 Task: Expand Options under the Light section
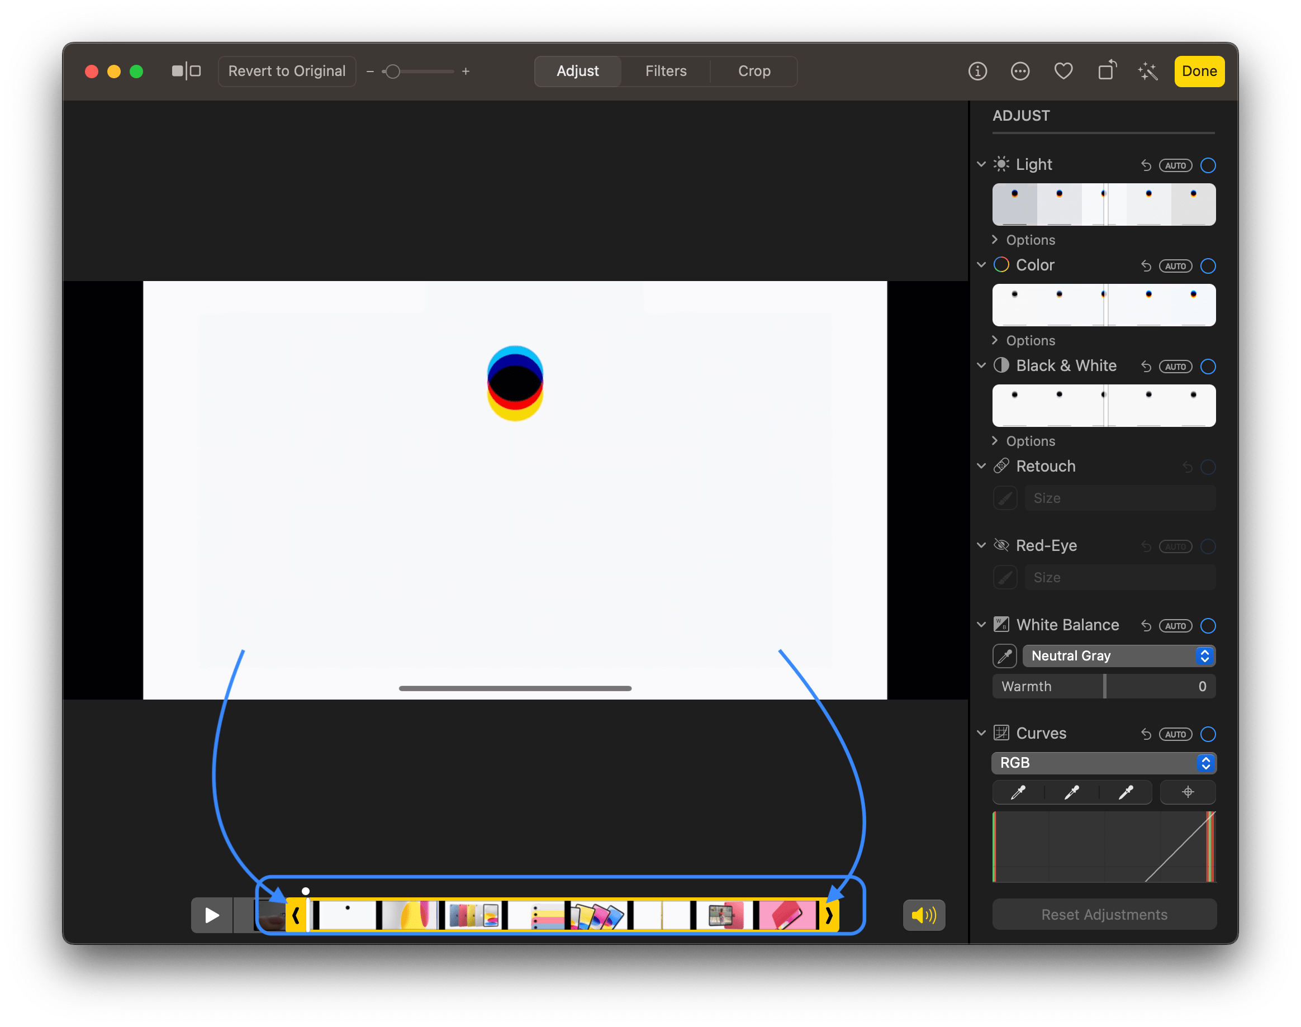click(x=1030, y=239)
